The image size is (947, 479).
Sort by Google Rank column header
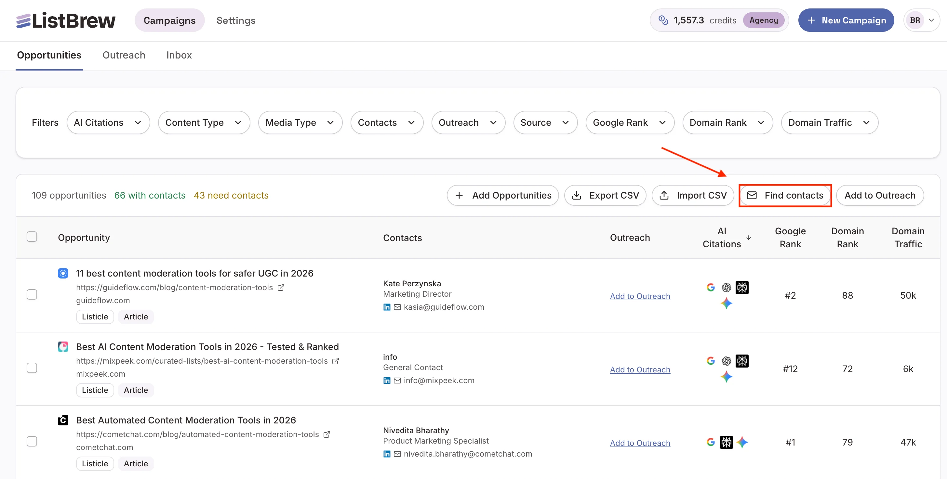pos(790,238)
